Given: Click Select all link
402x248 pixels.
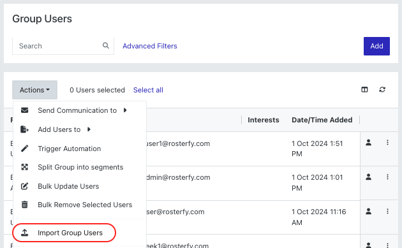Looking at the screenshot, I should coord(148,90).
